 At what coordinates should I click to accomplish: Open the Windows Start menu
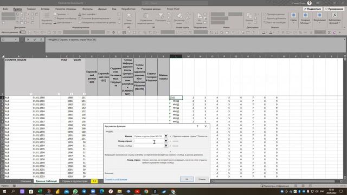click(4, 191)
